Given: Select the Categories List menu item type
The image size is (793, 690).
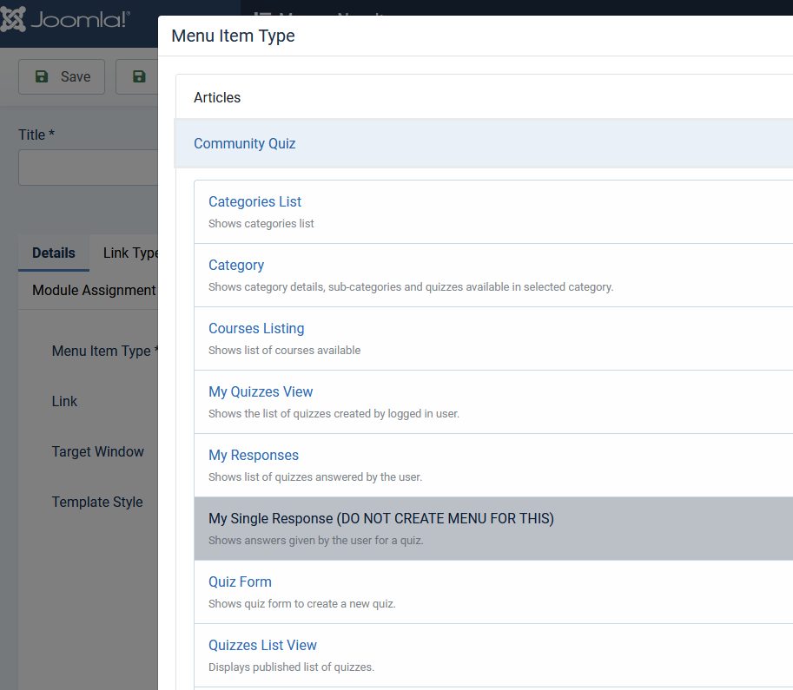Looking at the screenshot, I should [x=254, y=202].
